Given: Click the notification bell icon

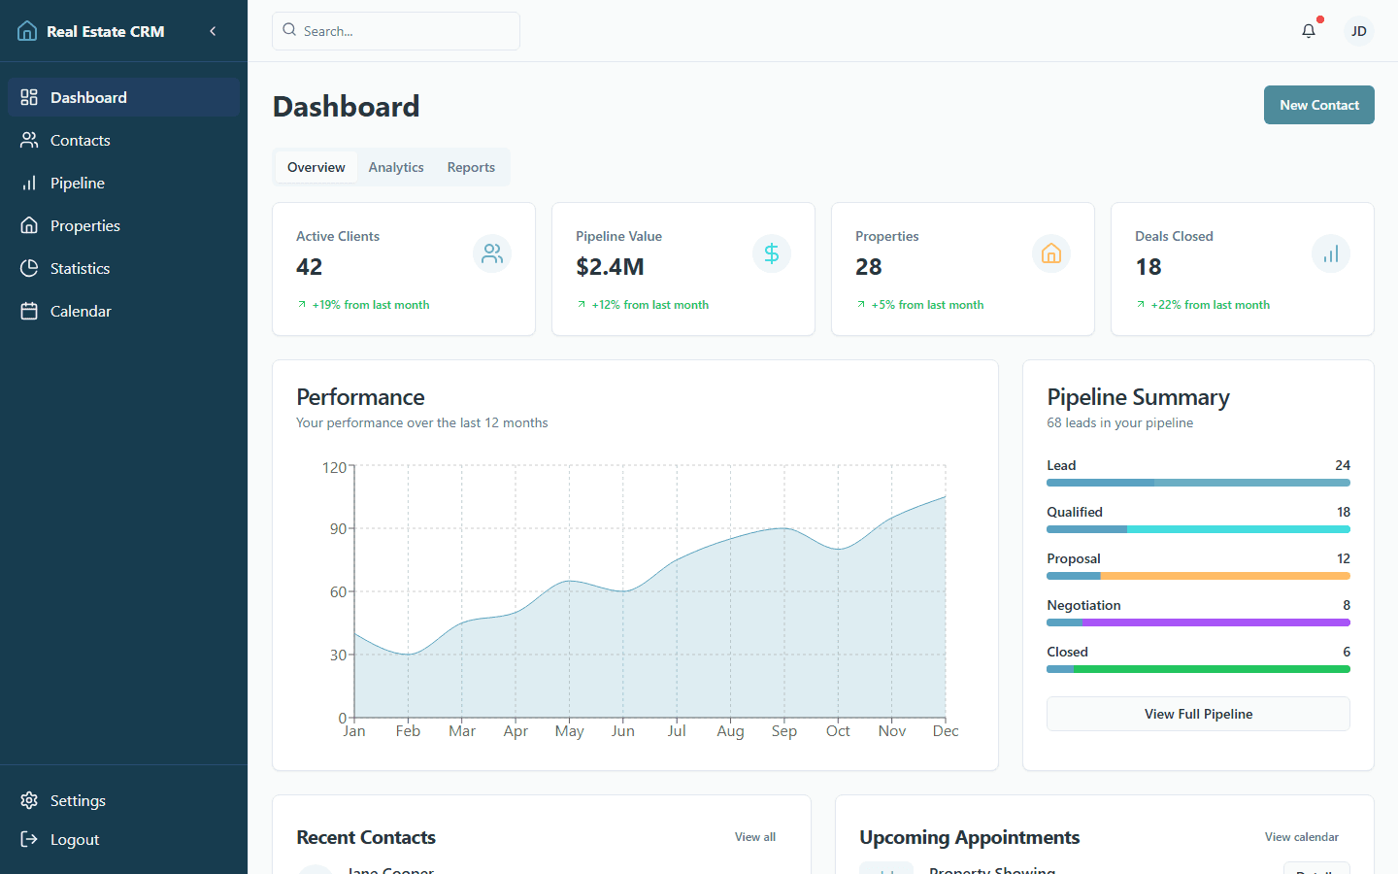Looking at the screenshot, I should (x=1308, y=31).
